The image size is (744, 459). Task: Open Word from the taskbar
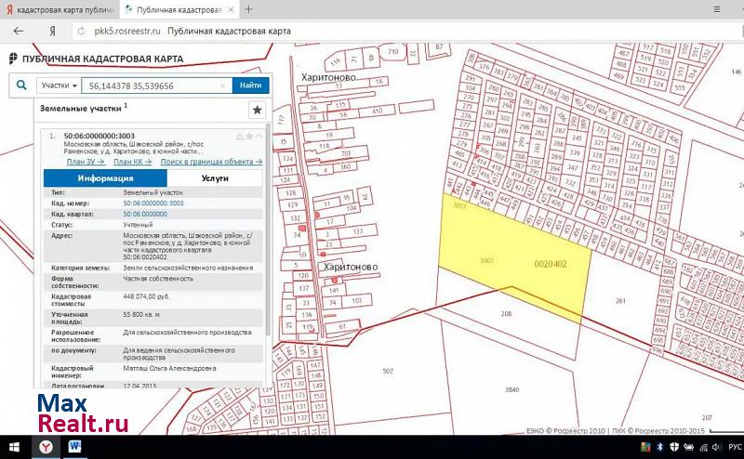(74, 448)
